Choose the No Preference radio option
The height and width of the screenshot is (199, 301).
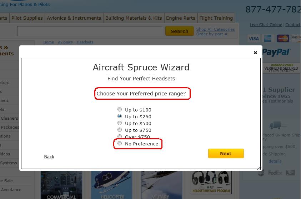[120, 144]
